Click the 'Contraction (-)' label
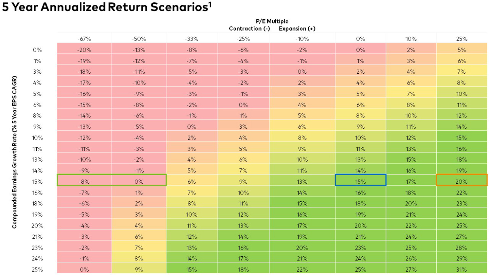Image resolution: width=489 pixels, height=275 pixels. click(x=249, y=29)
